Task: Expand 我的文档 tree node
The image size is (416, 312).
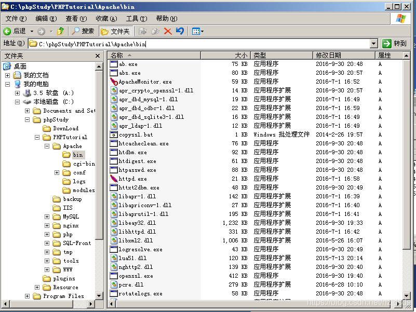Action: click(x=7, y=75)
